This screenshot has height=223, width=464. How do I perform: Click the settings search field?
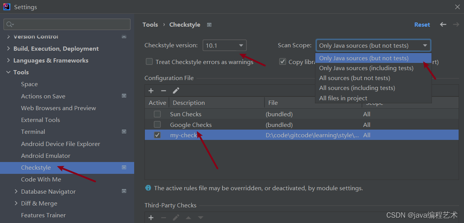click(67, 24)
